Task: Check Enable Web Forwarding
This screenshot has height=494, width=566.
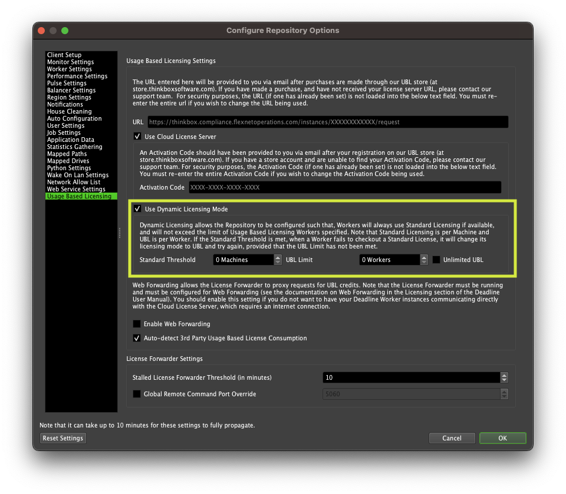Action: [x=136, y=324]
